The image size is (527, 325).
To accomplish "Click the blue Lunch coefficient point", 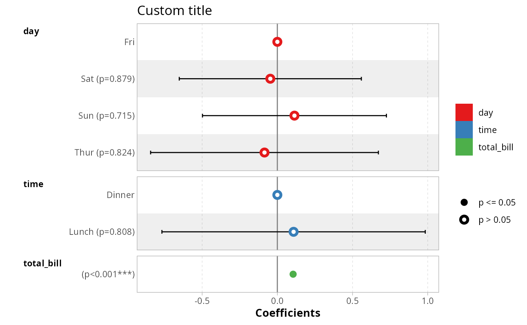I will [x=294, y=232].
